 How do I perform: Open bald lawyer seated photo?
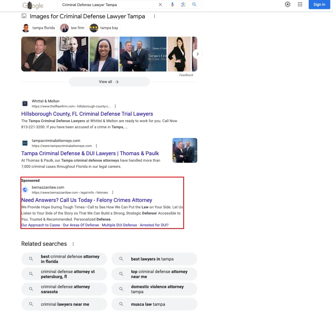pyautogui.click(x=73, y=54)
